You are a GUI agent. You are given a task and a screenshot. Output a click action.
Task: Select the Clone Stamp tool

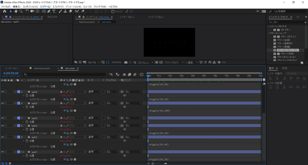tap(65, 12)
